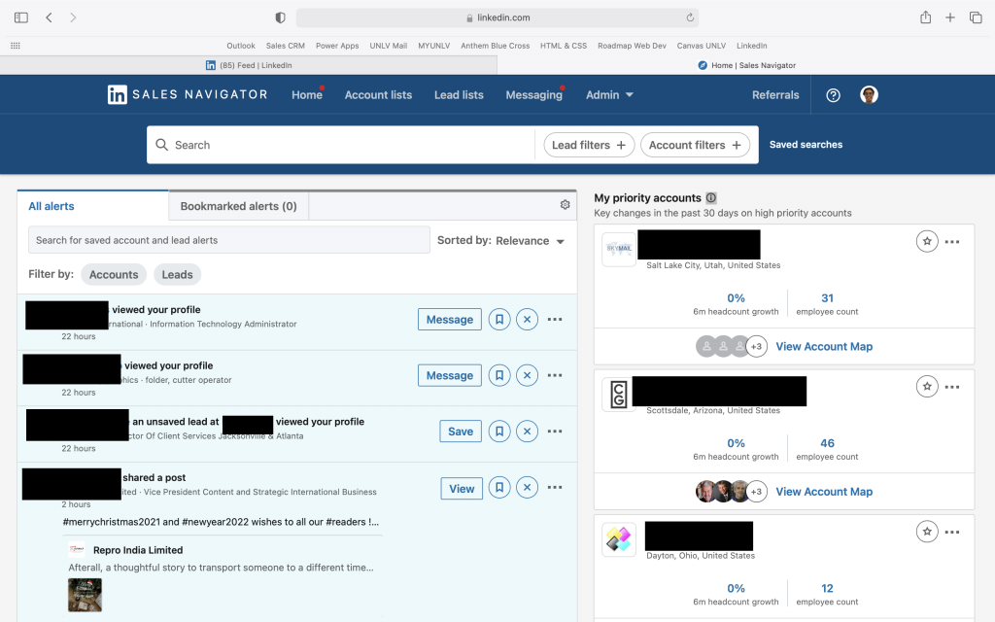Open more options for Salt Lake City account

(952, 242)
